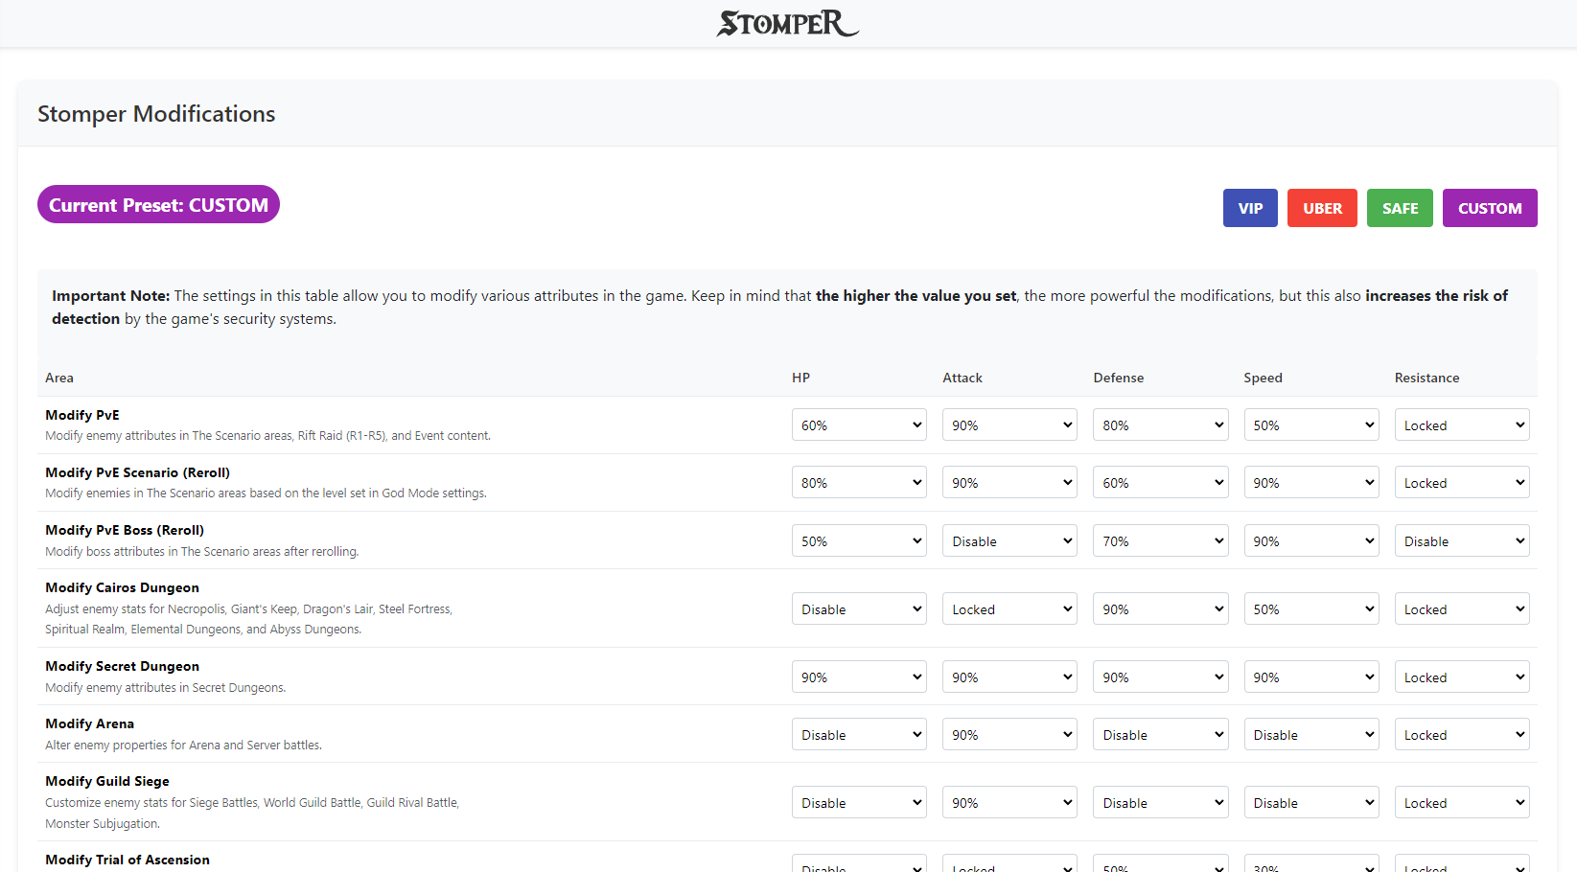Apply the SAFE preset
Screen dimensions: 1577x872
click(1400, 208)
